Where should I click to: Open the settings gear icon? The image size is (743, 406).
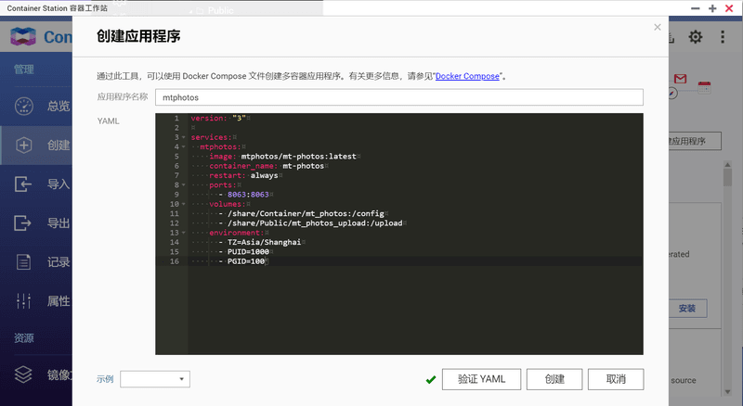[x=695, y=37]
